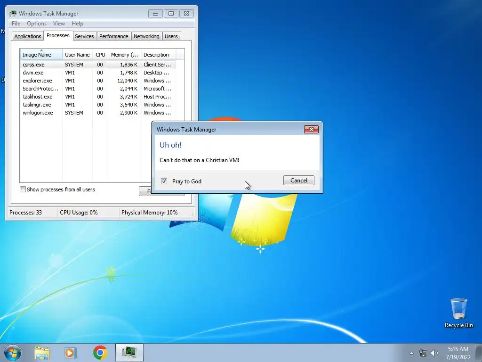Select Task Manager taskbar button
The image size is (482, 362).
[129, 353]
